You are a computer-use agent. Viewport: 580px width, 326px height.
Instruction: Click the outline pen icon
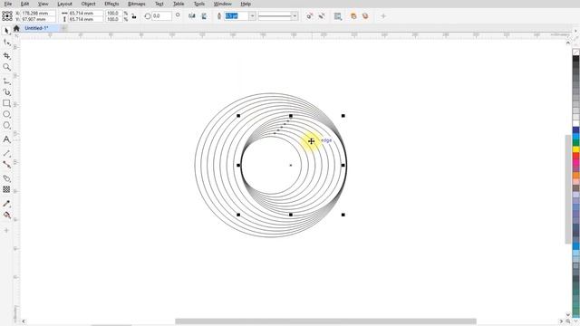click(x=219, y=16)
